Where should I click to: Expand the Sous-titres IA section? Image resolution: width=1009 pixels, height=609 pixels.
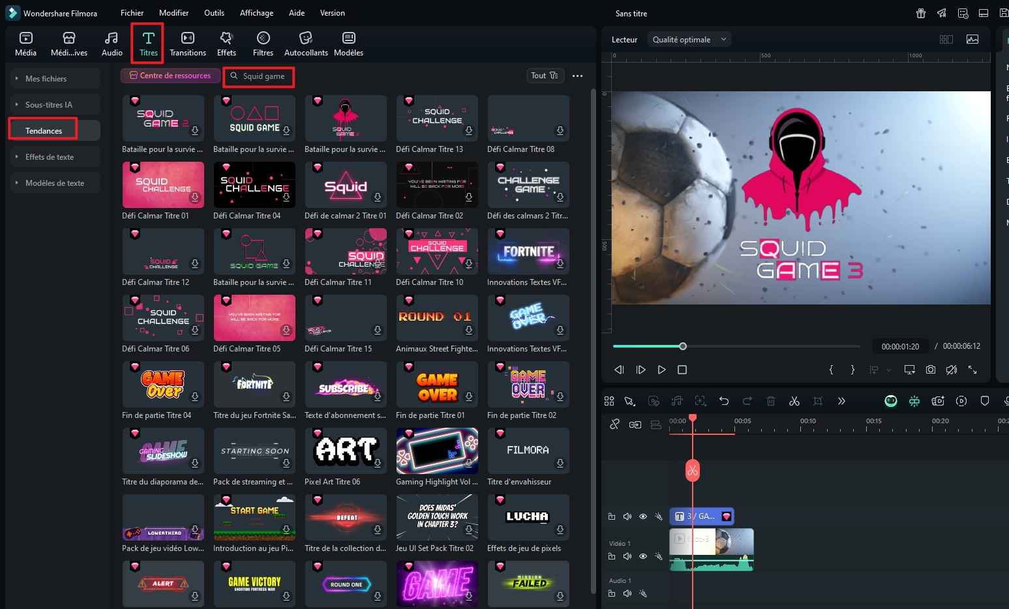(x=55, y=104)
